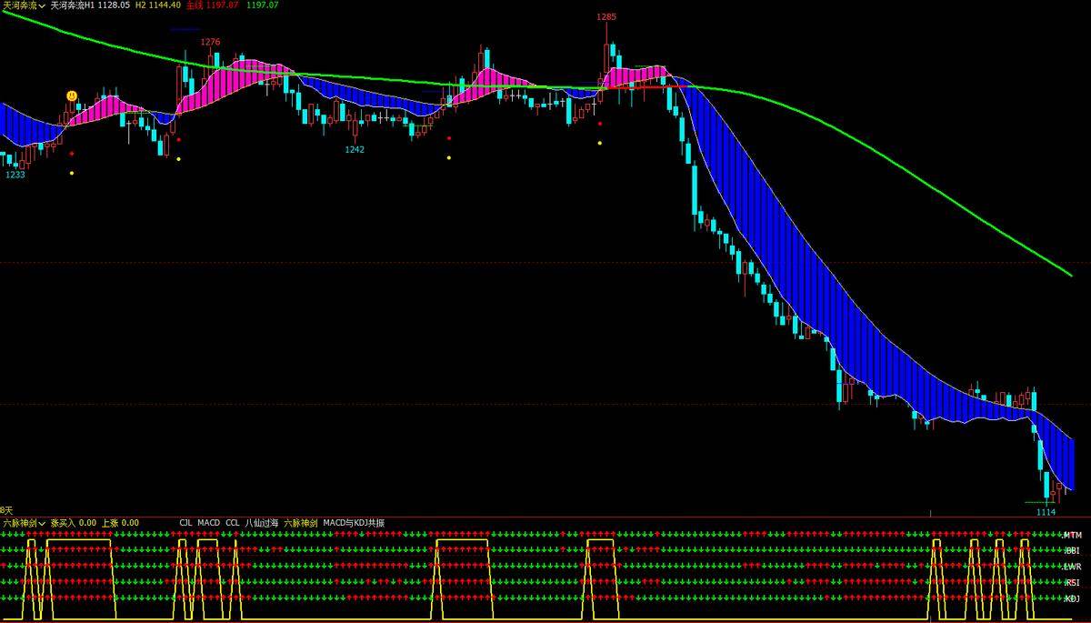Click the 1242 low price label

pos(355,149)
